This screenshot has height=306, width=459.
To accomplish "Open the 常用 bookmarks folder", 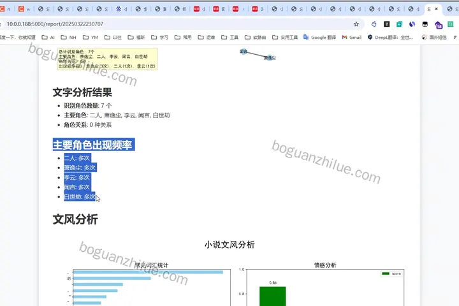I will click(183, 37).
